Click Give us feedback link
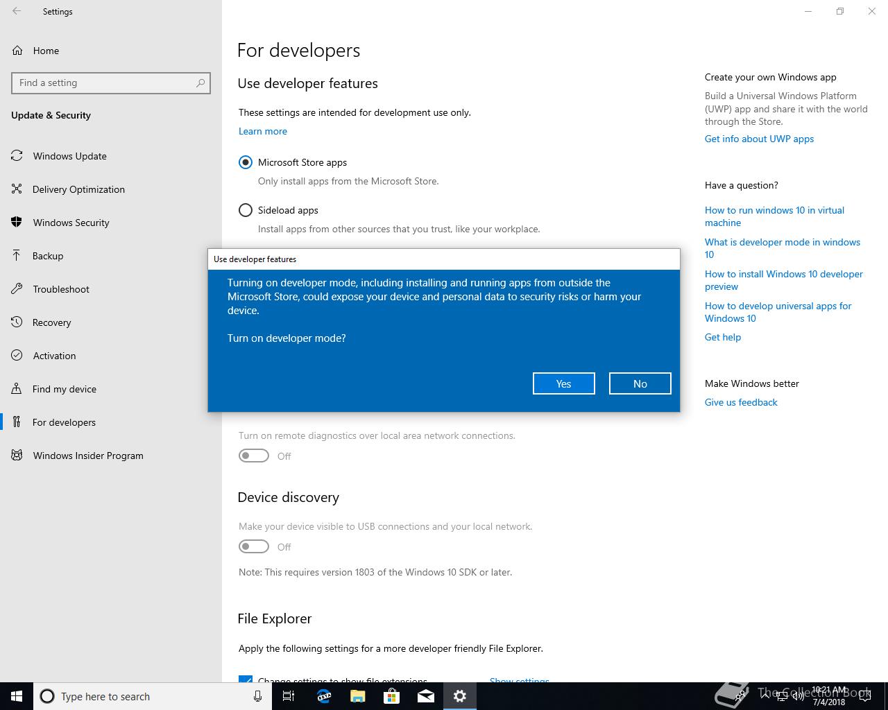888x710 pixels. (741, 402)
